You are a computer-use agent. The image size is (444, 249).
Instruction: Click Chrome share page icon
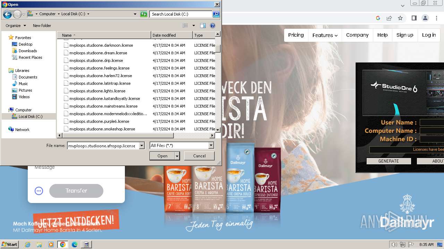pyautogui.click(x=389, y=18)
